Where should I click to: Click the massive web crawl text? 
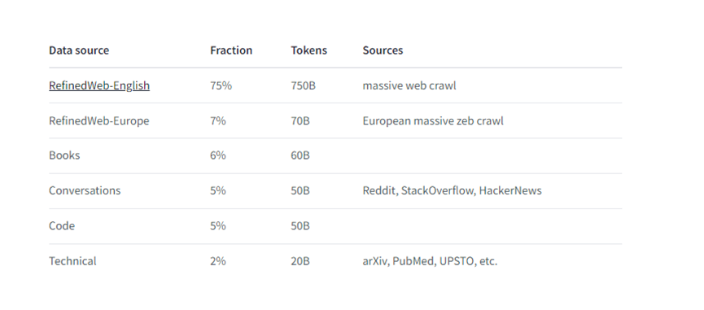pos(409,85)
